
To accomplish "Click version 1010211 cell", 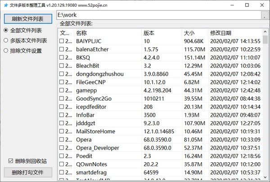I will (x=154, y=99).
